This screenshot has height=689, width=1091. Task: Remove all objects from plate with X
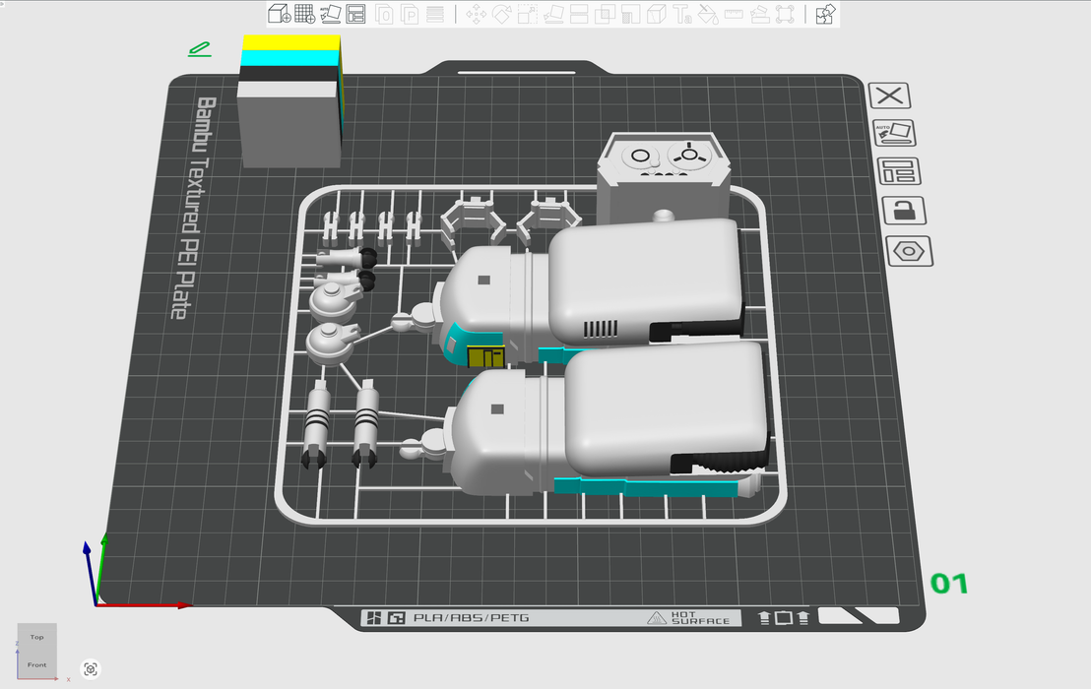(x=890, y=95)
